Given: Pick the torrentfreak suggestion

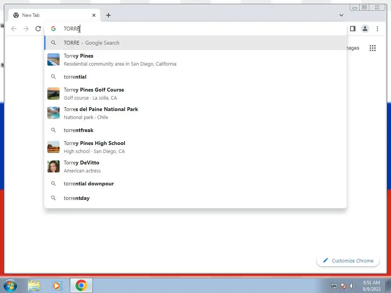Looking at the screenshot, I should point(195,130).
